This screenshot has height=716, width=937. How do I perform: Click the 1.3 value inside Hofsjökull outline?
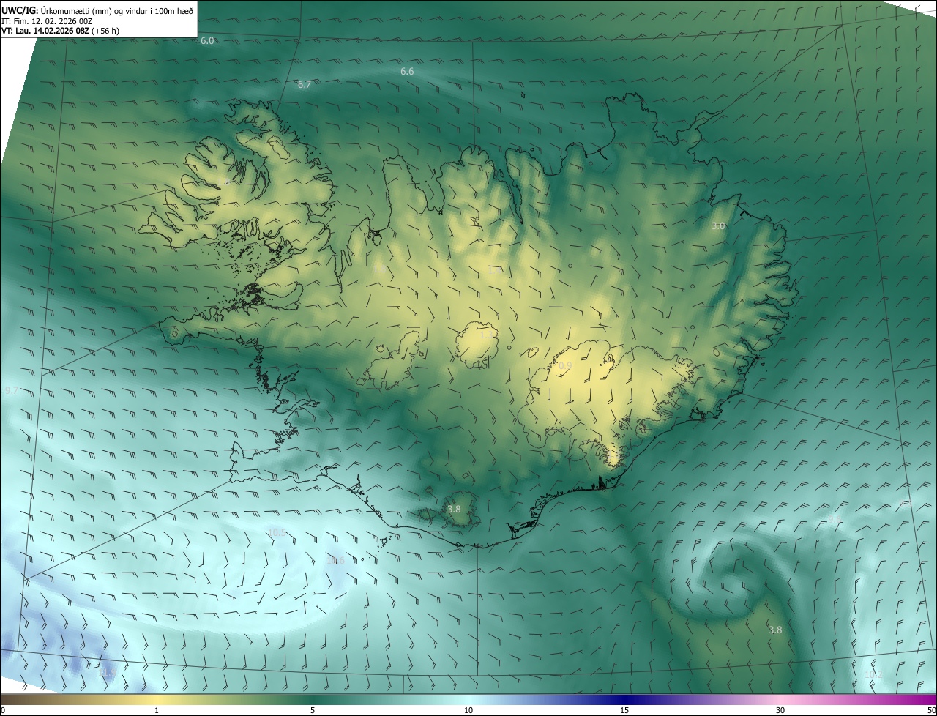[485, 335]
